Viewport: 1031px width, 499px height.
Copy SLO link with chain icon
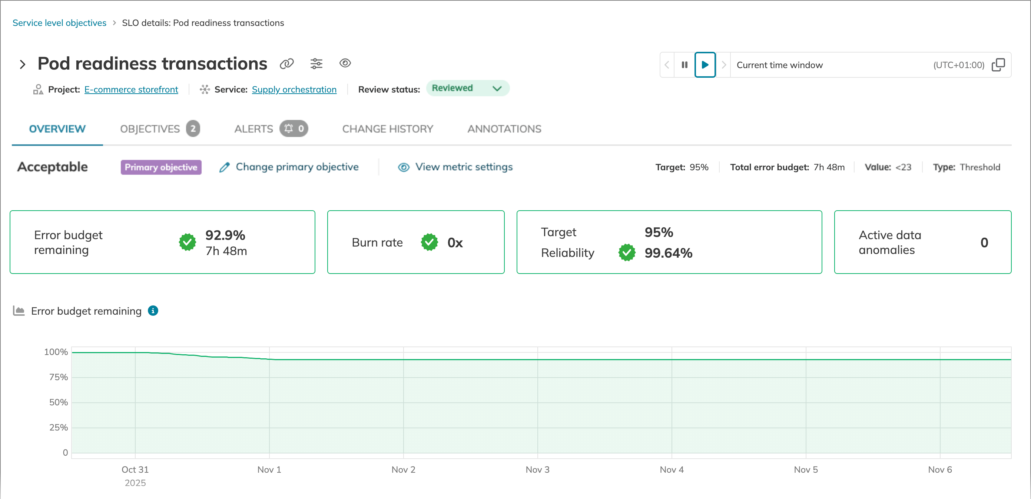pyautogui.click(x=286, y=64)
